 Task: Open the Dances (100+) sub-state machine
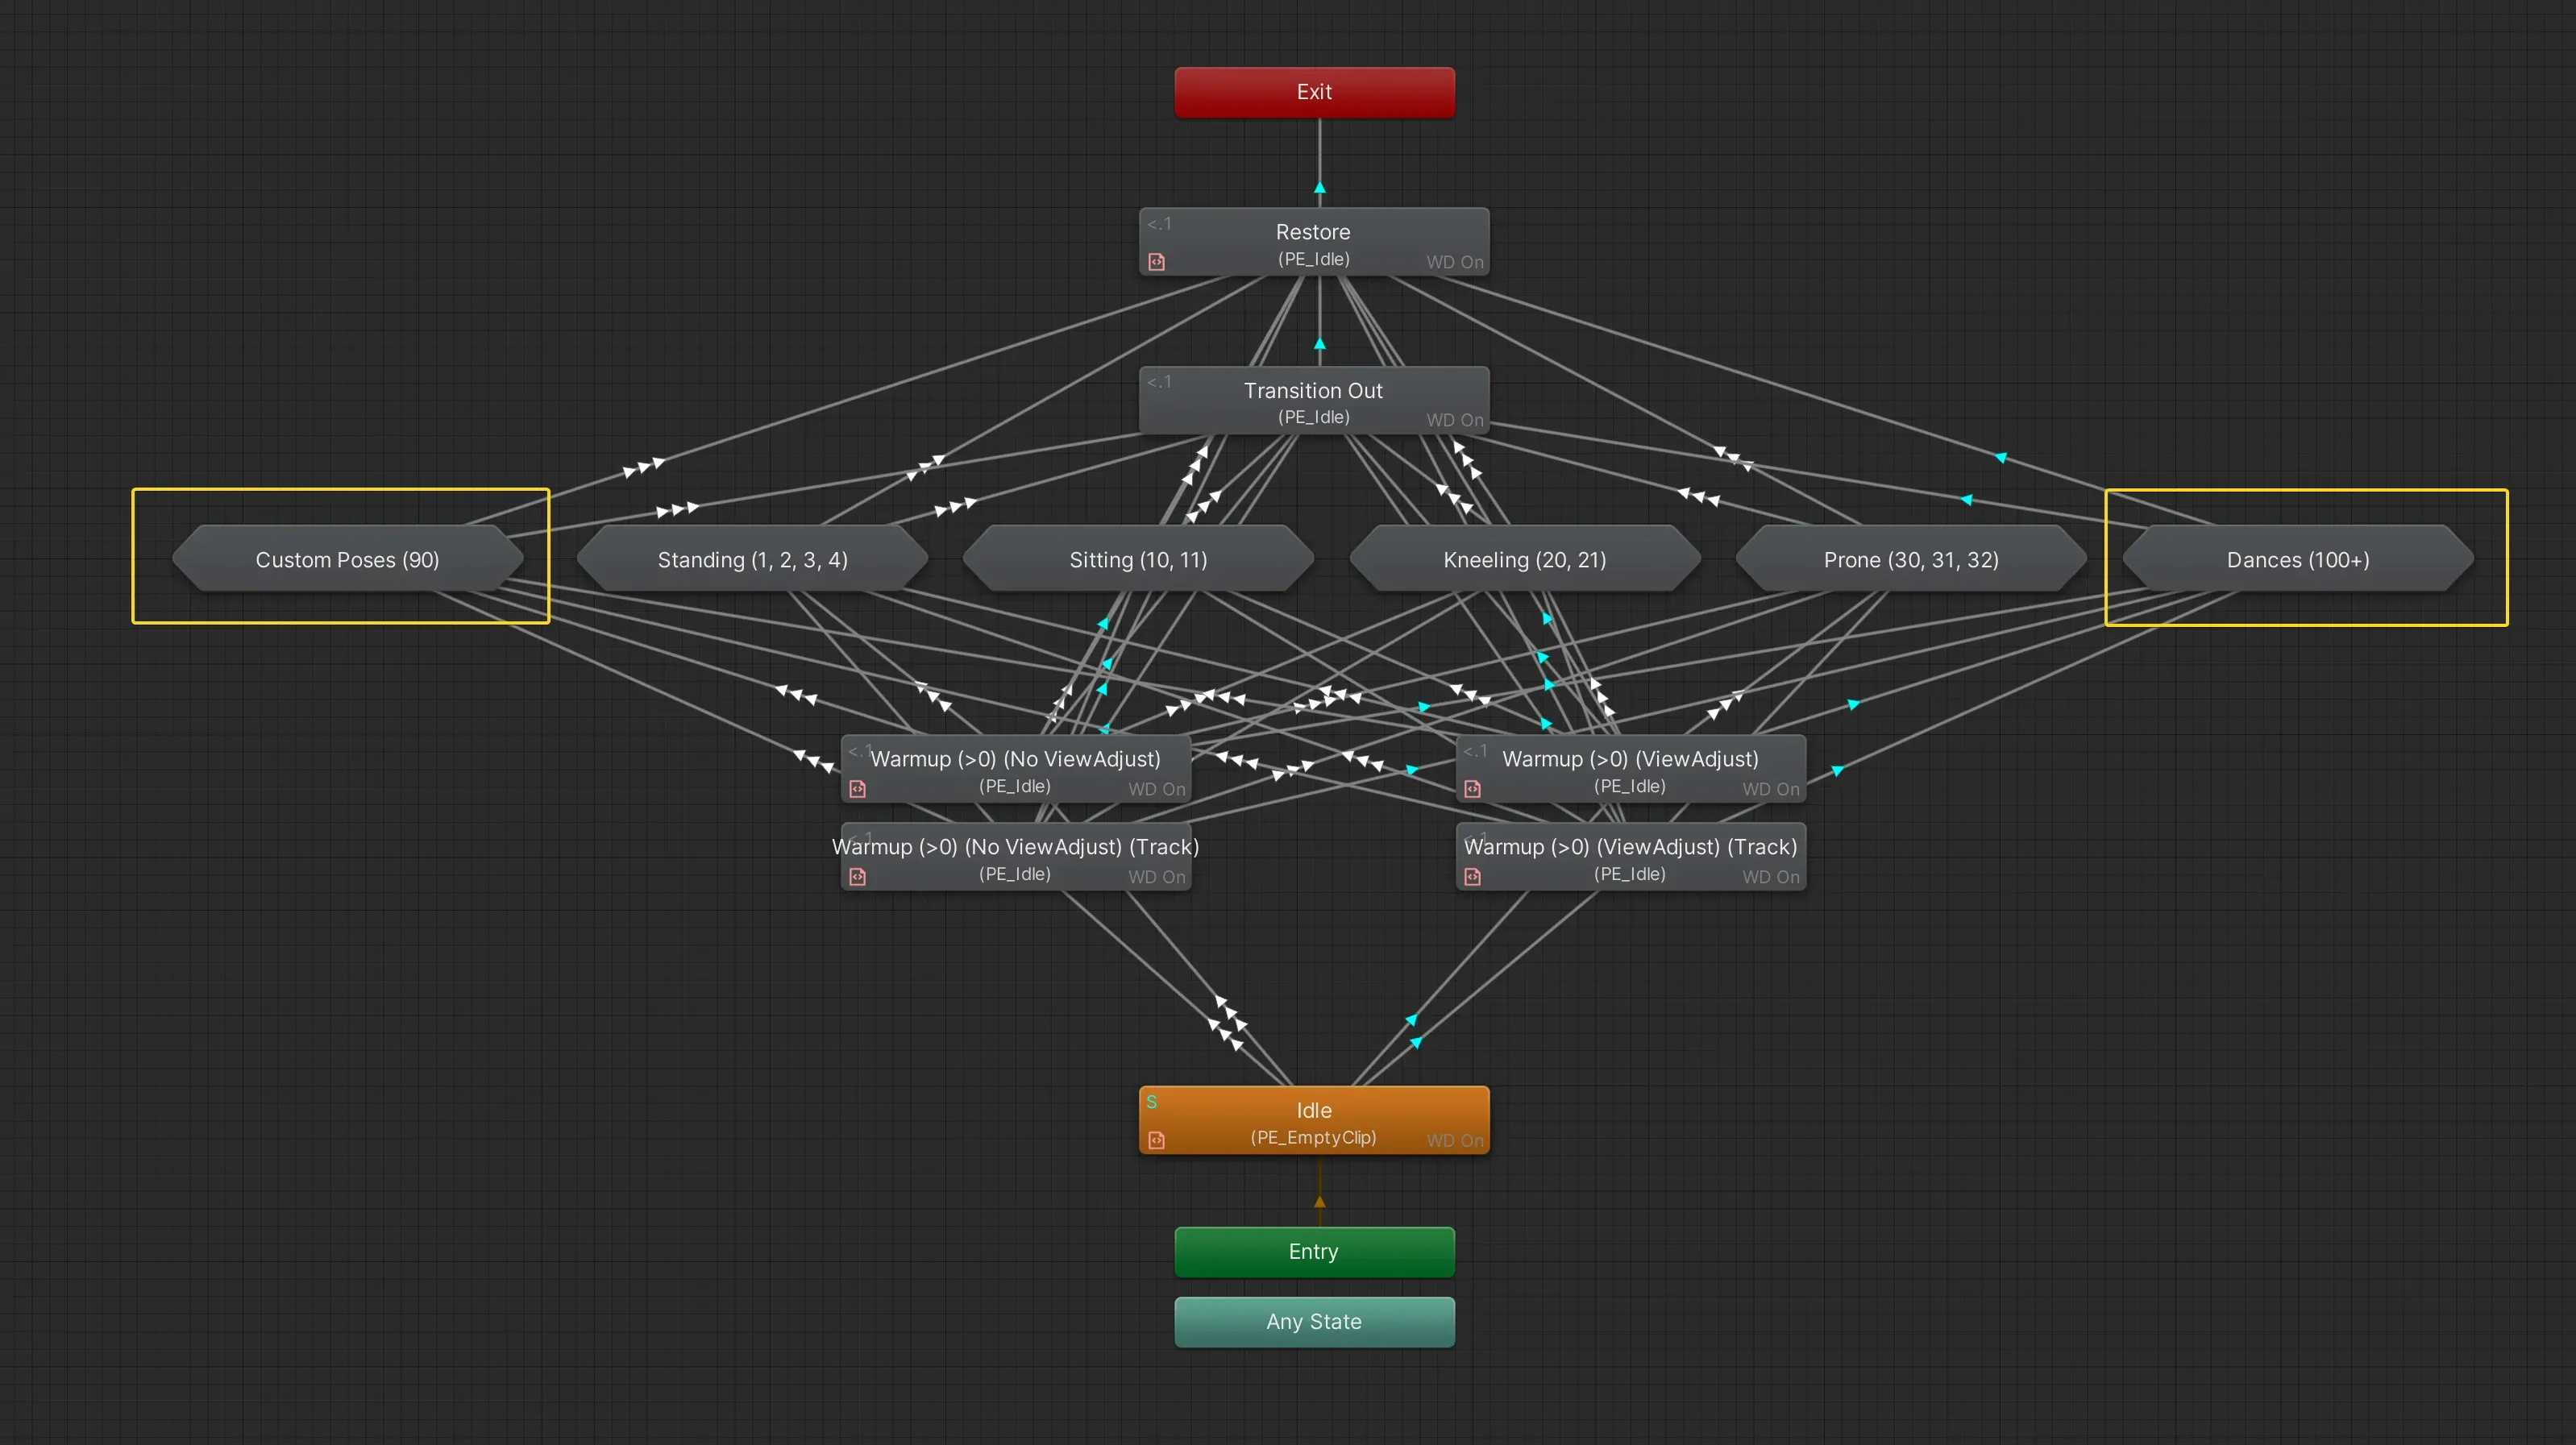pos(2296,560)
